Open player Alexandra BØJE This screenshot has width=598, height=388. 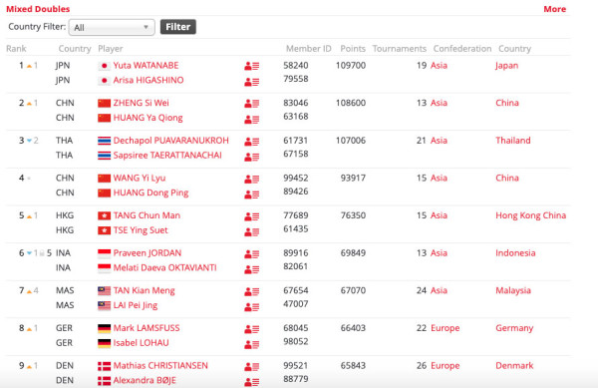(145, 380)
